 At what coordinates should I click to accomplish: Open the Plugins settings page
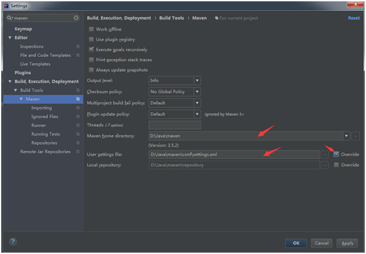tap(23, 73)
